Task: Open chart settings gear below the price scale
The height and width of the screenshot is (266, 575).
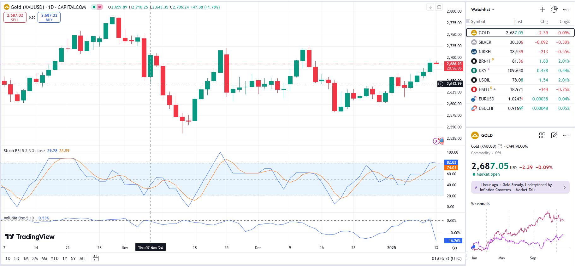Action: point(454,248)
